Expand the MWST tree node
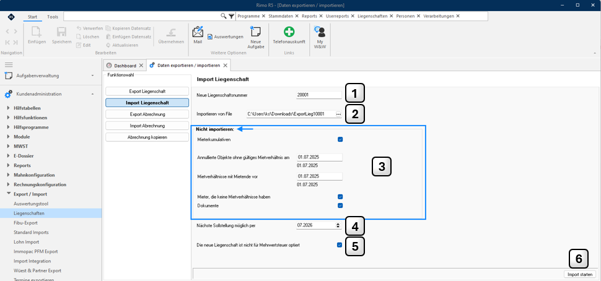 [x=9, y=146]
